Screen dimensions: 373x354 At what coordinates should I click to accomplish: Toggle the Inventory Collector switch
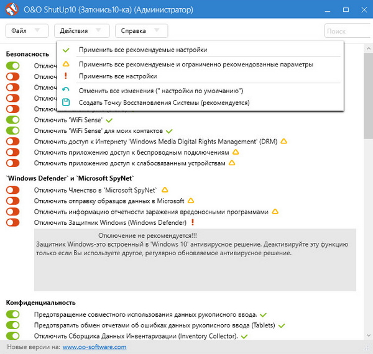[13, 336]
